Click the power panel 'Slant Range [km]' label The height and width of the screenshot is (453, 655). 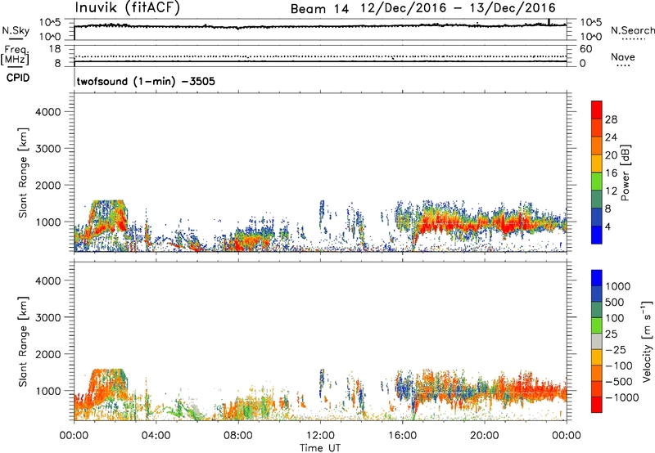tap(23, 173)
